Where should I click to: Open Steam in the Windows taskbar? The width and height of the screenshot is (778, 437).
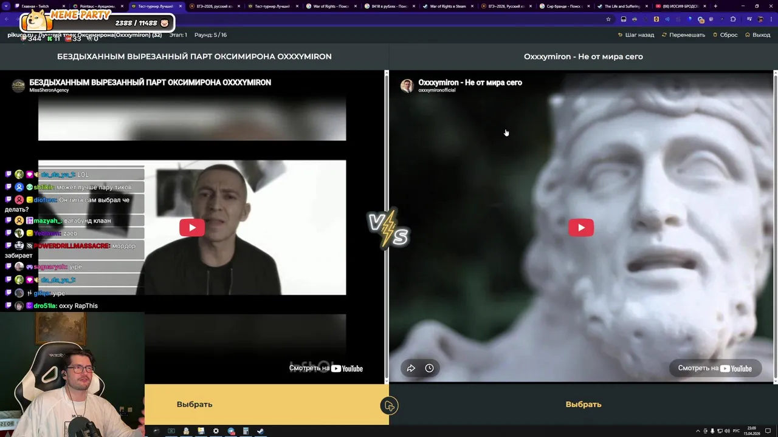(x=260, y=431)
